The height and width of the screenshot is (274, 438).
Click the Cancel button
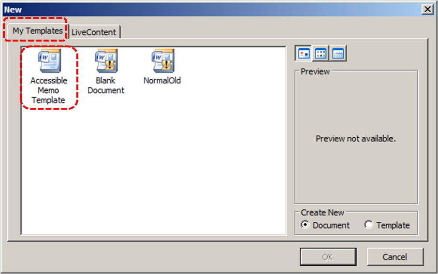click(x=395, y=257)
